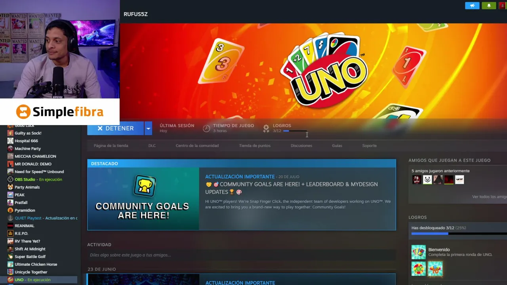Click the R.E.P.O. game icon
The height and width of the screenshot is (285, 507).
[10, 234]
